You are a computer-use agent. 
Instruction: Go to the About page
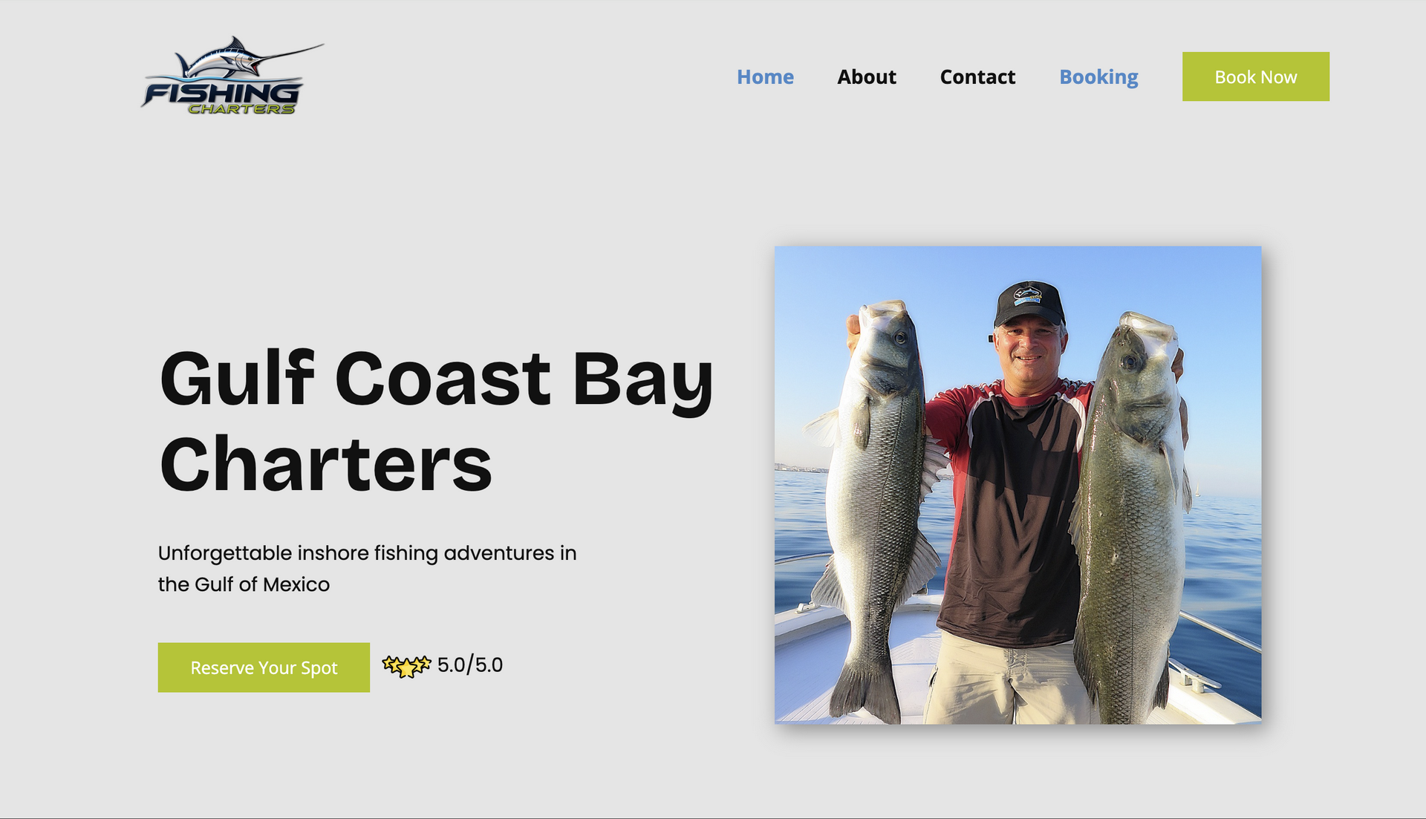(x=867, y=76)
